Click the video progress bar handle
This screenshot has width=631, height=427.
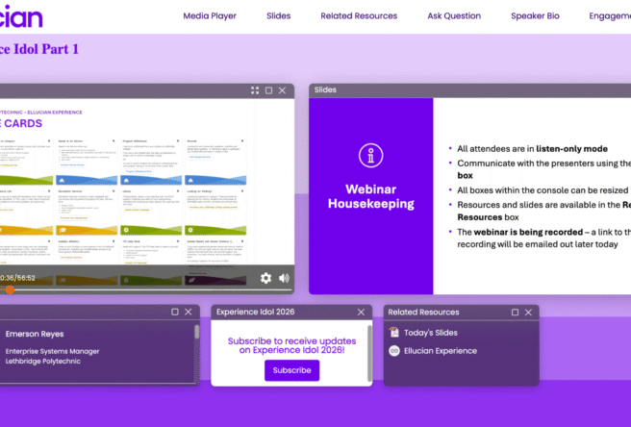[x=10, y=289]
